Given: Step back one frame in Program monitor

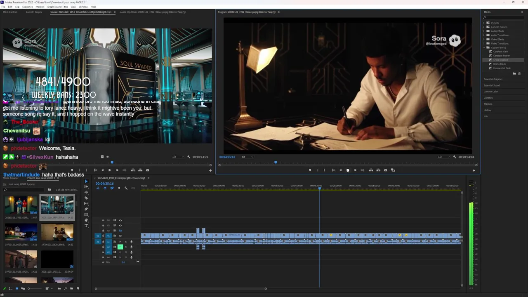Looking at the screenshot, I should (340, 170).
